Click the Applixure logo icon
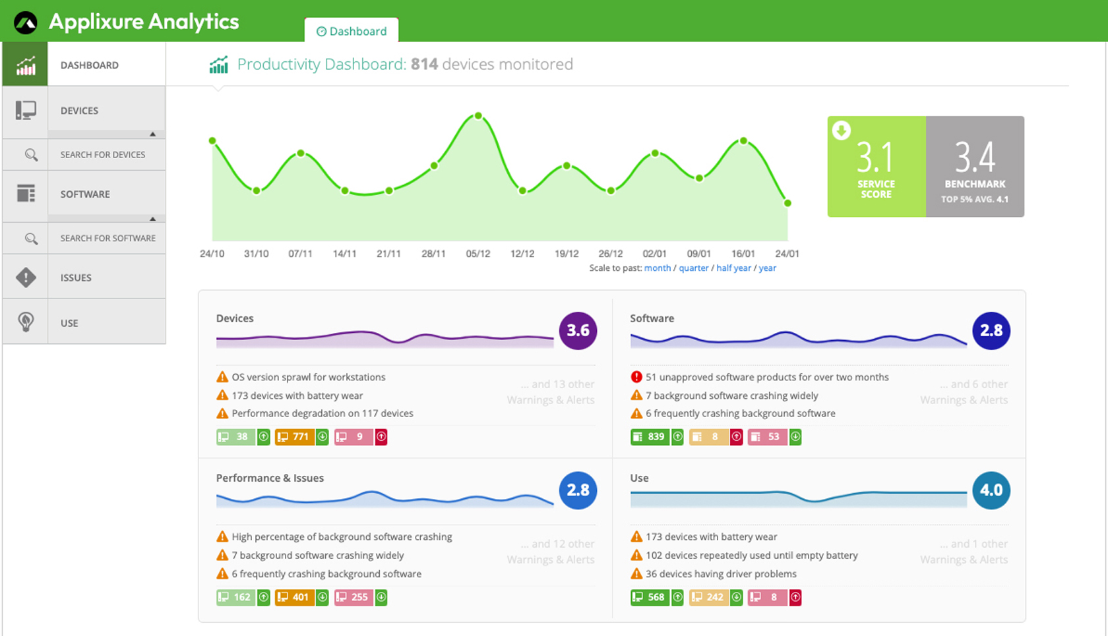1108x636 pixels. click(x=26, y=22)
